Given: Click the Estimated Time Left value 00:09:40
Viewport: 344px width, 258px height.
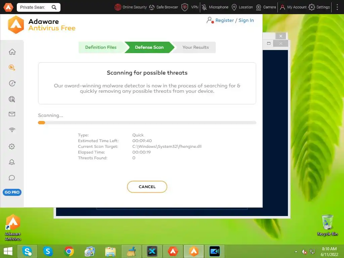Looking at the screenshot, I should click(142, 141).
